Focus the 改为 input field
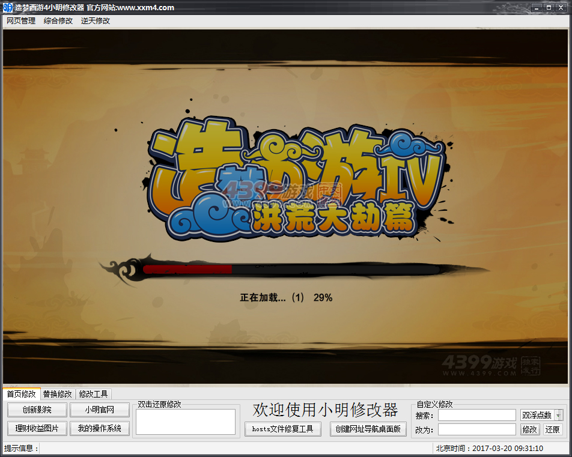 point(477,429)
